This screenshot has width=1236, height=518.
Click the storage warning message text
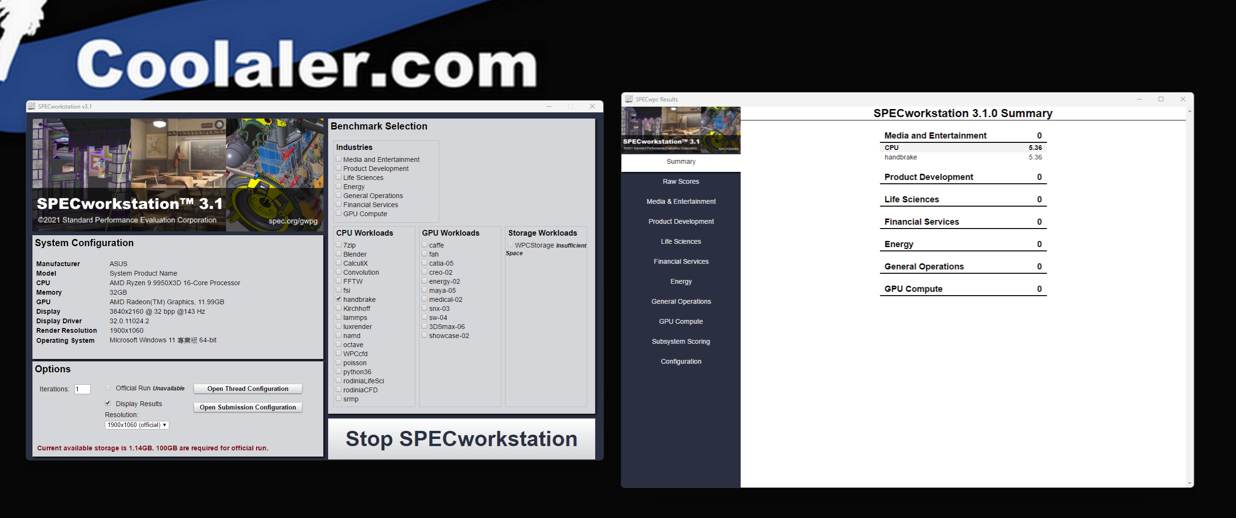pos(153,448)
